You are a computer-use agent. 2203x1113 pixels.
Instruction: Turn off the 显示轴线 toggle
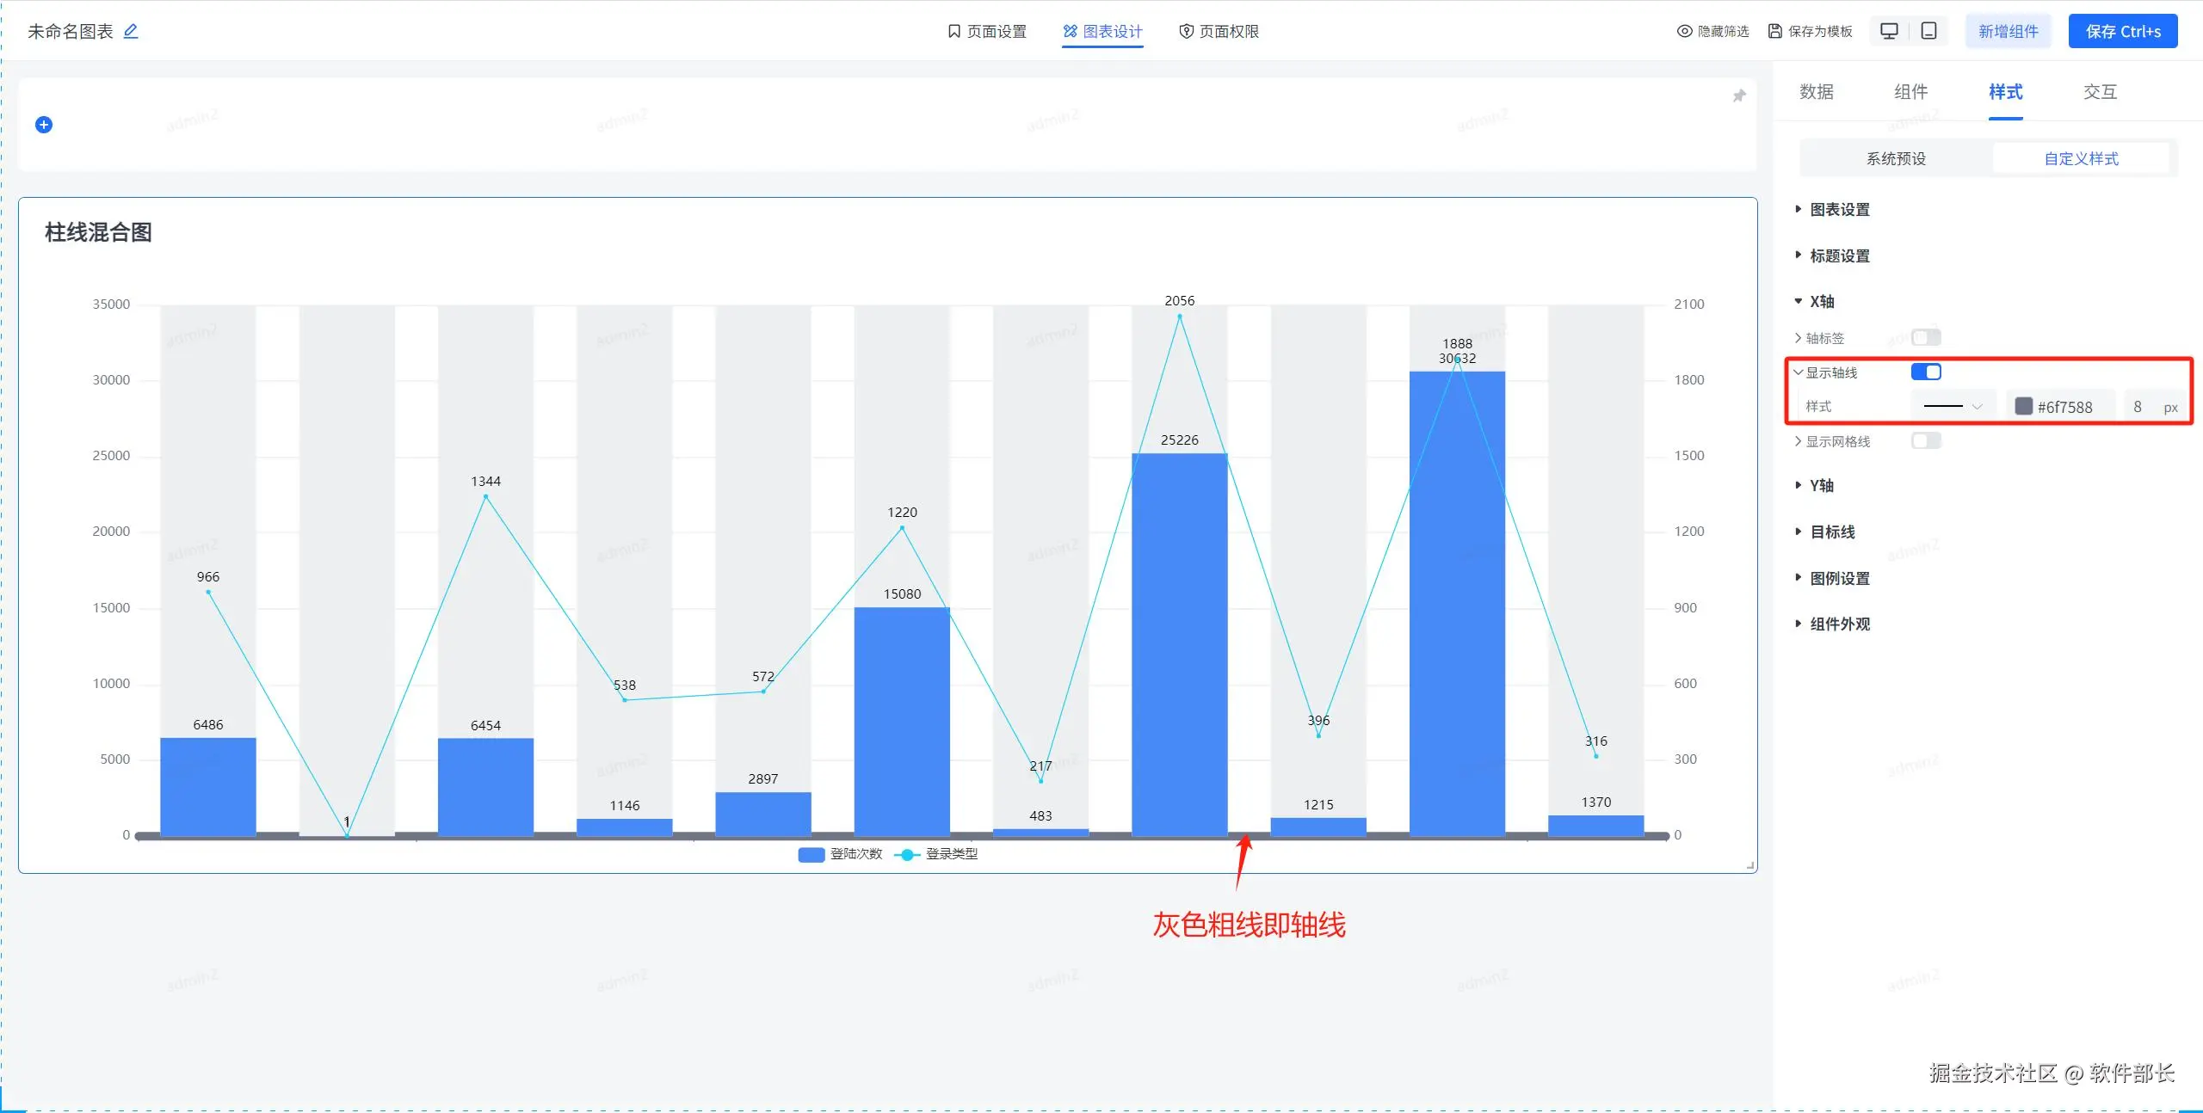1926,372
